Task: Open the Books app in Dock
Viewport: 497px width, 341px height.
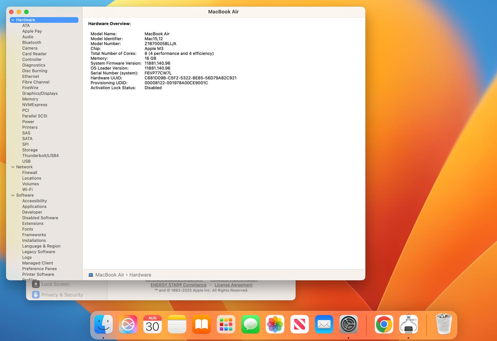Action: (x=201, y=324)
